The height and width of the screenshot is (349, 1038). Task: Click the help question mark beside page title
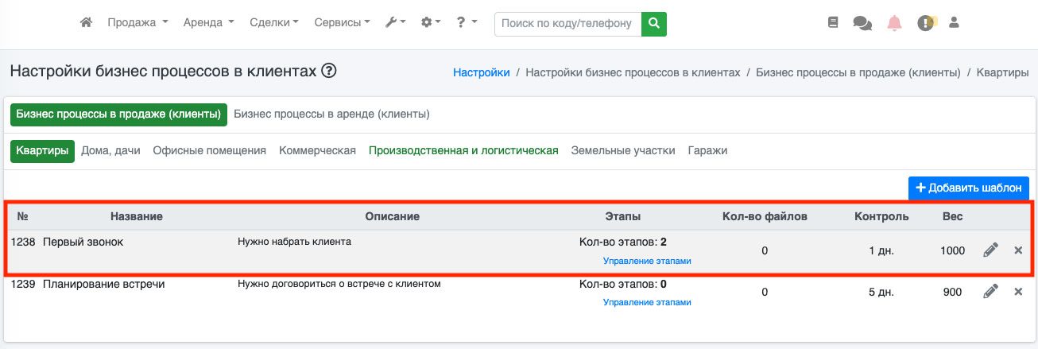328,71
